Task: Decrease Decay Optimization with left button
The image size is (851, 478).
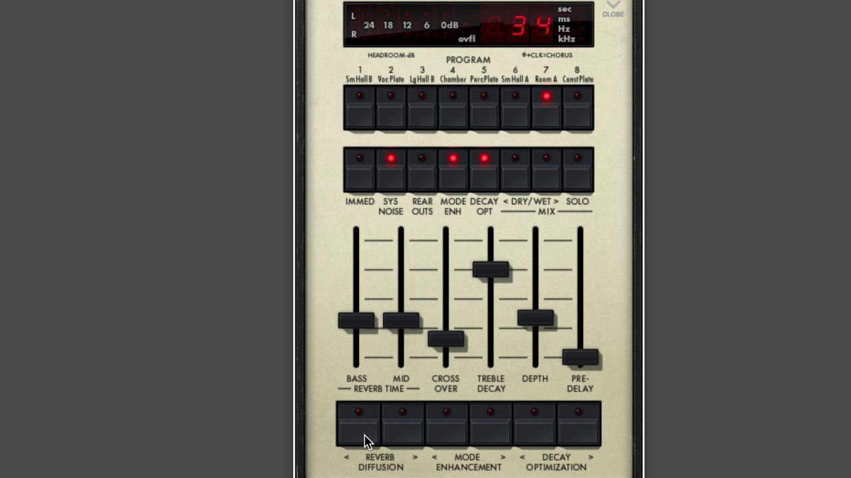Action: [535, 424]
